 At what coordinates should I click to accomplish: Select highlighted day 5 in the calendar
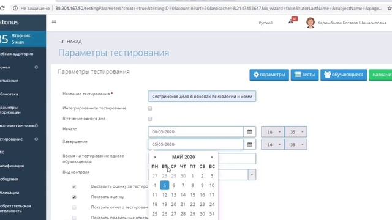pos(164,185)
